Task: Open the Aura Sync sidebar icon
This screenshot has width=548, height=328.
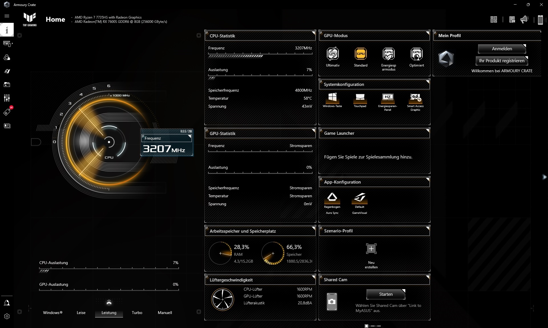Action: pyautogui.click(x=7, y=58)
